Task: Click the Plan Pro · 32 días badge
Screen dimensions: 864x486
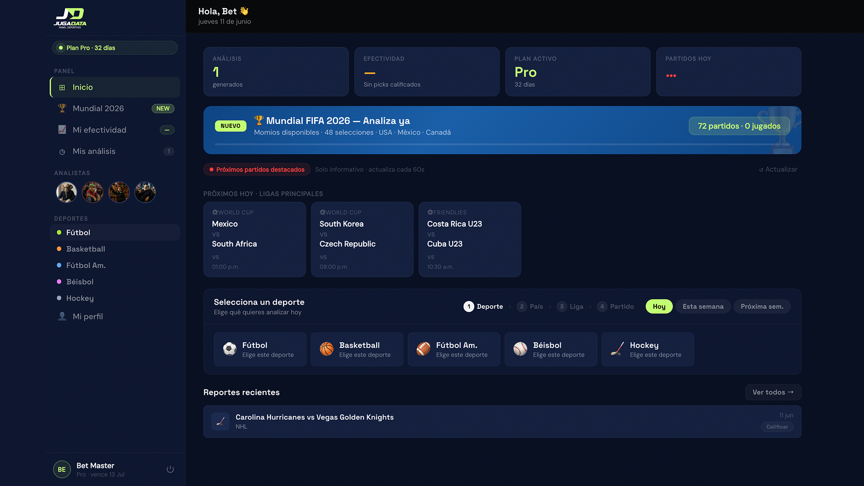Action: tap(115, 48)
